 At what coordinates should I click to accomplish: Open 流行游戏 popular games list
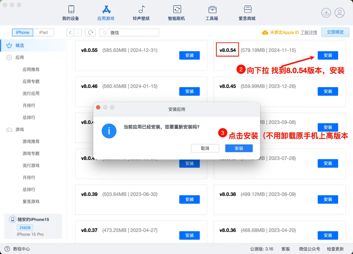tap(31, 165)
